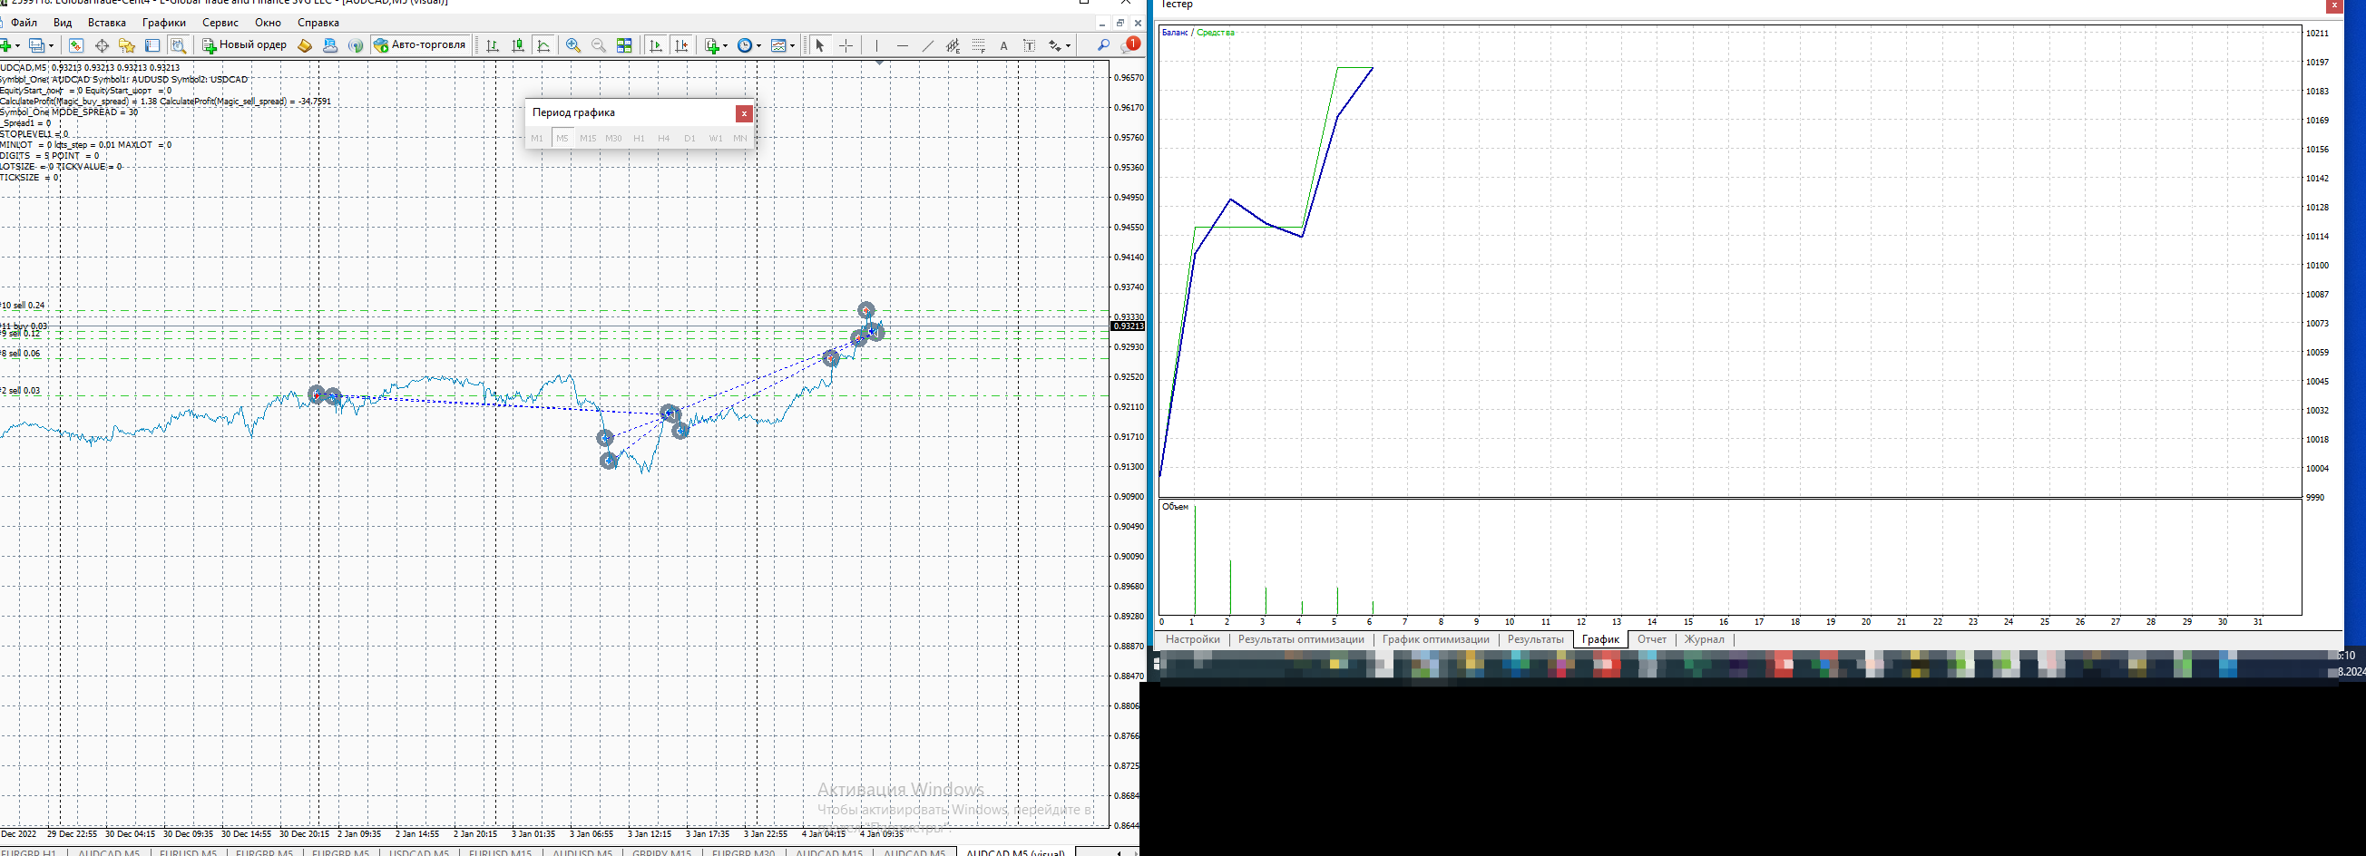Screen dimensions: 2366x856
Task: Close the Период графика popup
Action: click(744, 114)
